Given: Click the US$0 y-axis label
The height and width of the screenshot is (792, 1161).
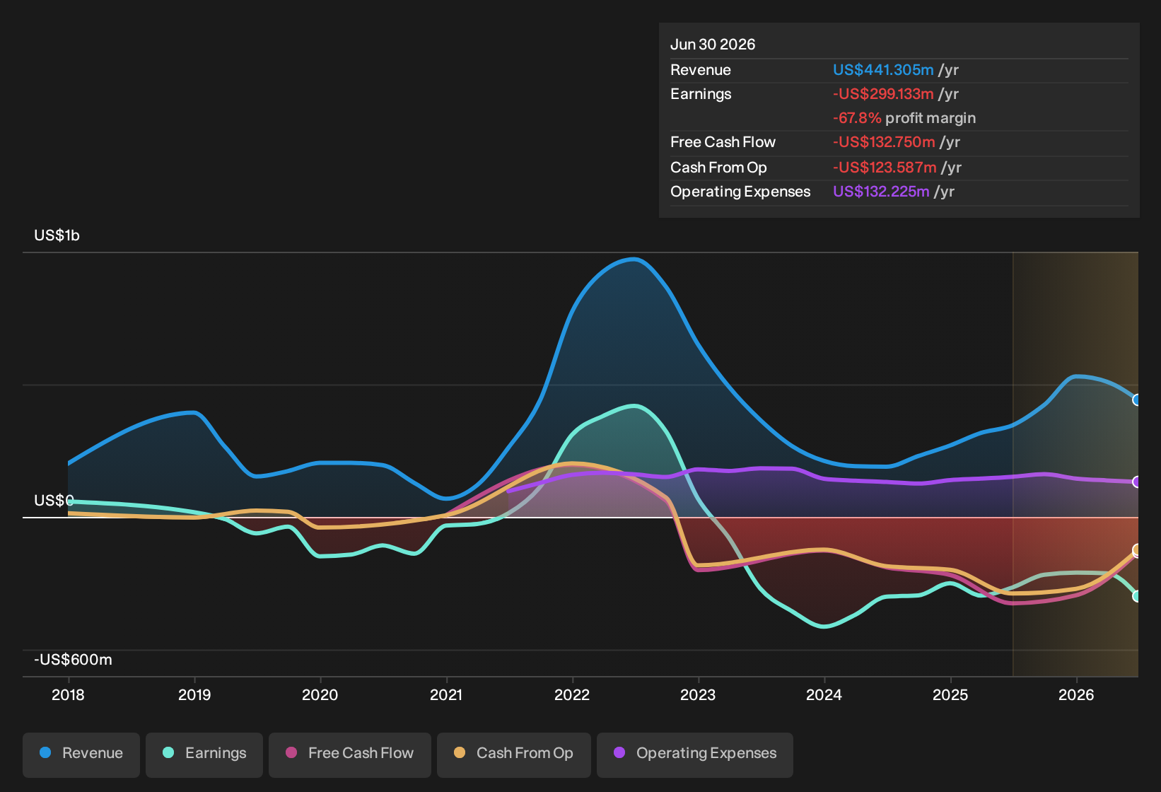Looking at the screenshot, I should (54, 501).
